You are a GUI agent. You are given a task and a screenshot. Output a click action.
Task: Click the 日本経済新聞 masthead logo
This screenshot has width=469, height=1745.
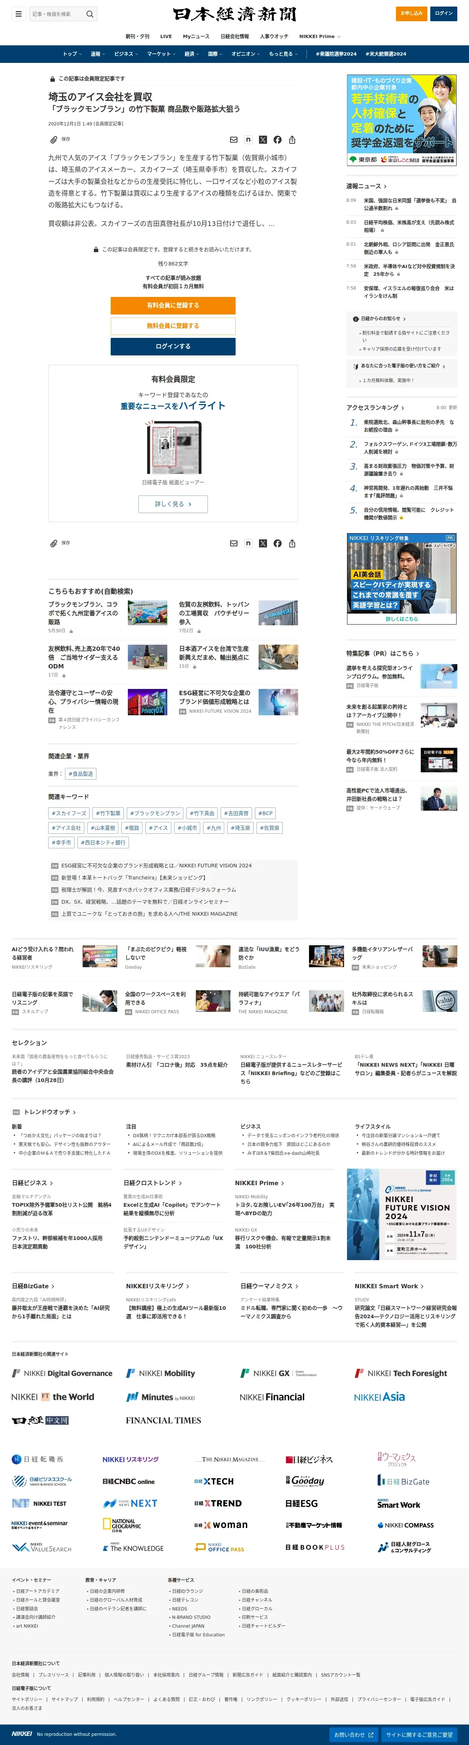234,14
